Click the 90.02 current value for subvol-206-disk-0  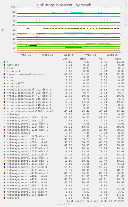[x=69, y=142]
